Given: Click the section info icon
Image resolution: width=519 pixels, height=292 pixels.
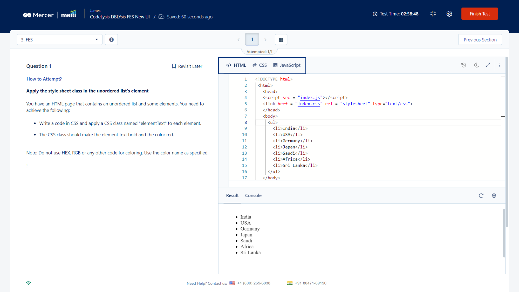Looking at the screenshot, I should point(111,39).
